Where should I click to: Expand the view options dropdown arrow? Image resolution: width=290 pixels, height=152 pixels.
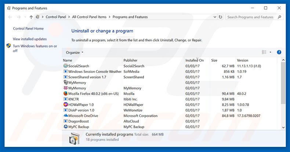click(271, 52)
